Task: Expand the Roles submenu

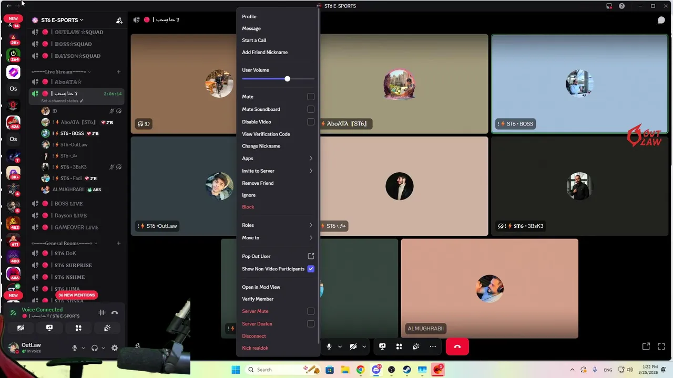Action: (278, 225)
